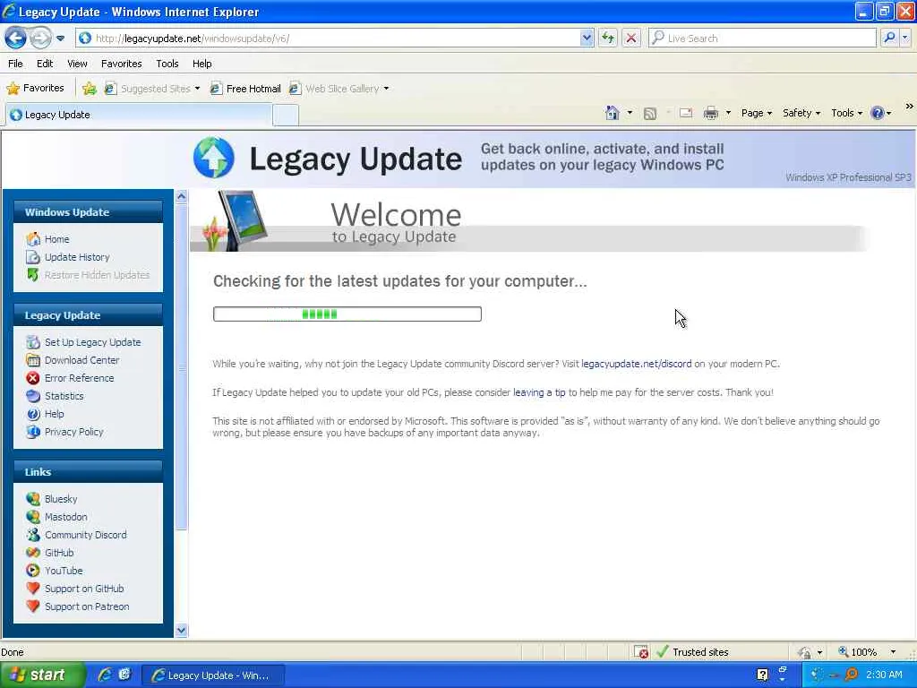Screen dimensions: 917x688
Task: Click the Free Hotmail favorite link
Action: pyautogui.click(x=245, y=89)
